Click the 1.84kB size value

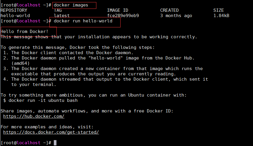[221, 16]
